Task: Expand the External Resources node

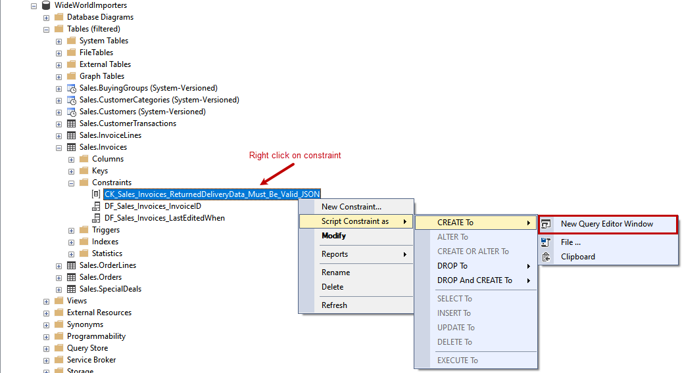Action: pyautogui.click(x=46, y=313)
